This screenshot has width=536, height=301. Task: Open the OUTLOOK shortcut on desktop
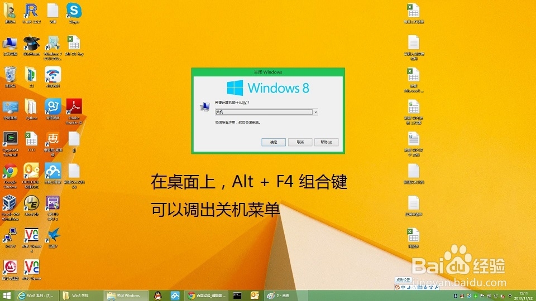click(x=31, y=176)
